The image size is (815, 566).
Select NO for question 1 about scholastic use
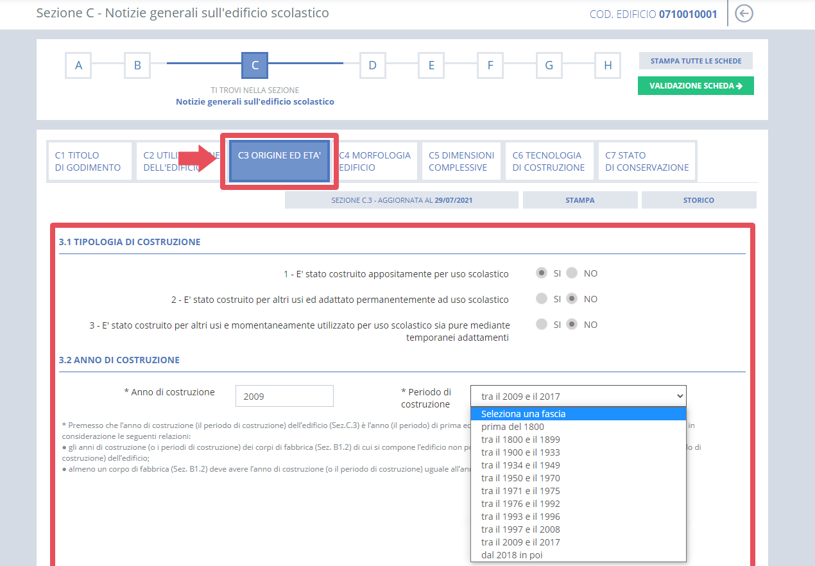click(x=572, y=273)
